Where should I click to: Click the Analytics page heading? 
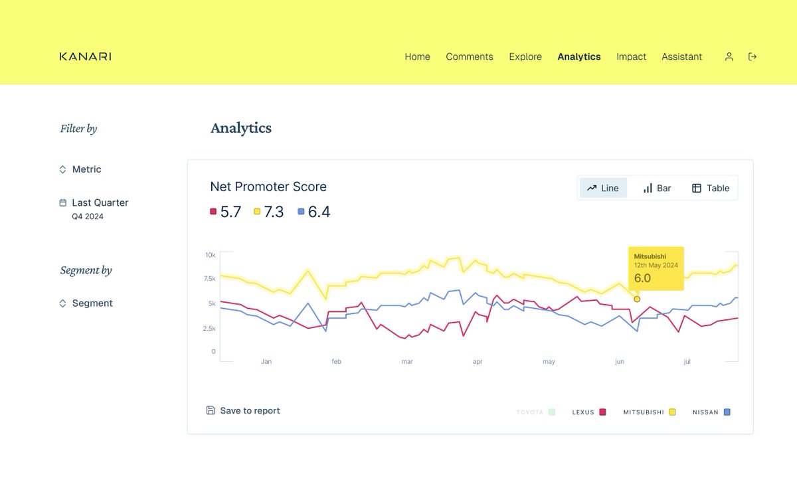point(241,128)
